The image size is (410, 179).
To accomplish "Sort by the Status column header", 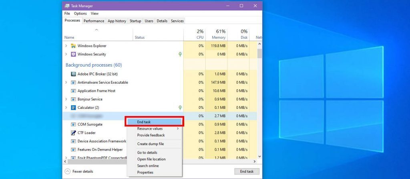I will tap(158, 34).
